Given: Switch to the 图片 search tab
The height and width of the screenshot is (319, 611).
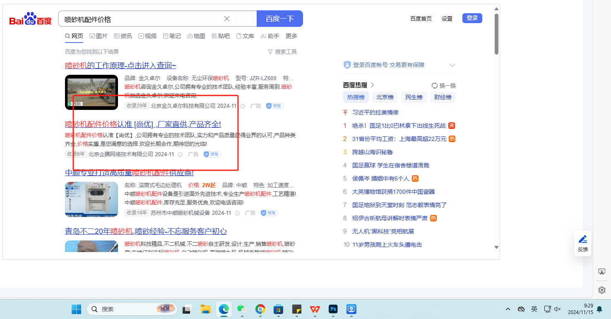Looking at the screenshot, I should coord(99,36).
